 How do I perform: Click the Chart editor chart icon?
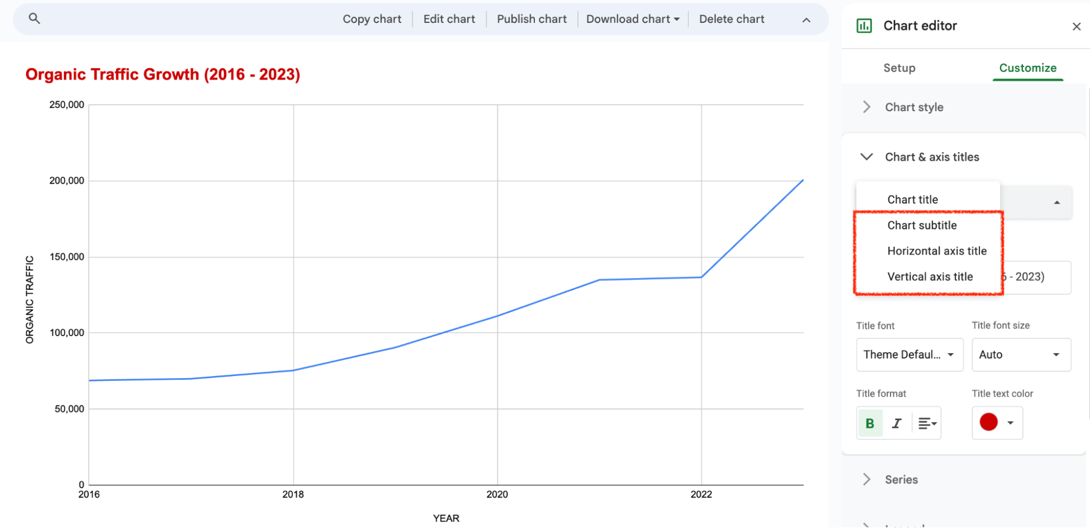pyautogui.click(x=864, y=25)
